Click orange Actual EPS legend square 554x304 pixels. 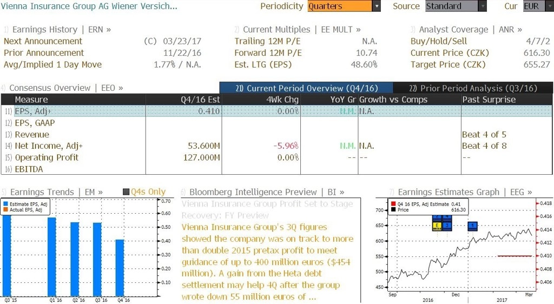pyautogui.click(x=5, y=210)
